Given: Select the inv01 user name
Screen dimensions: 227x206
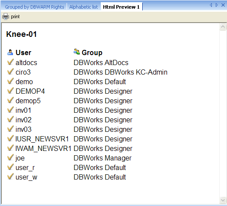Looking at the screenshot, I should [x=23, y=110].
